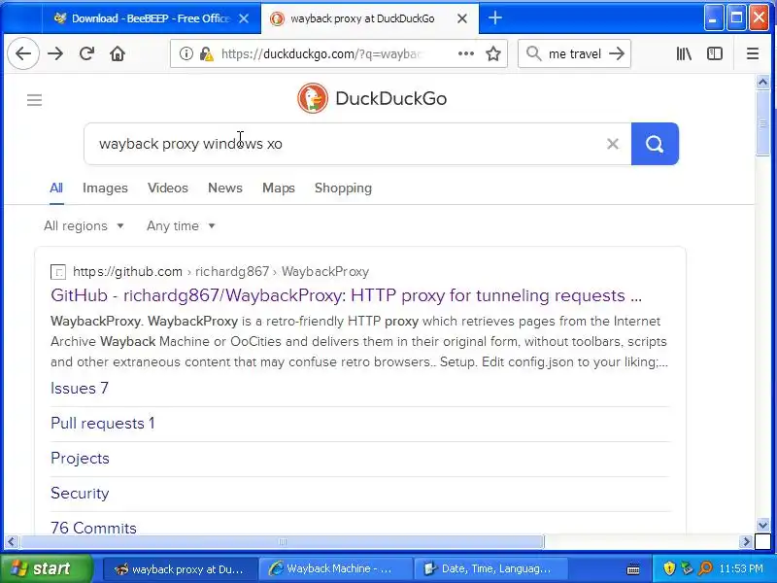
Task: Submit the 'me travel' search with arrow
Action: pos(617,53)
